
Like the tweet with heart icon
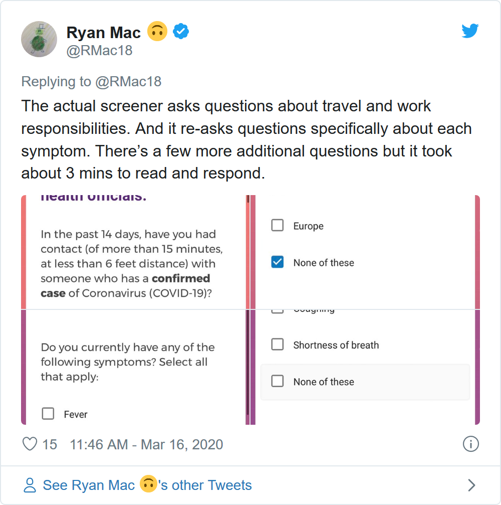point(30,444)
